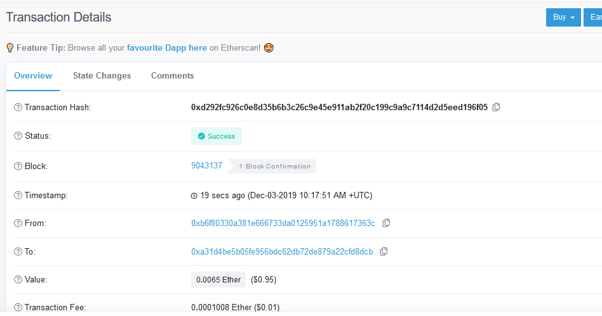
Task: Click help icon next to Timestamp
Action: tap(18, 196)
